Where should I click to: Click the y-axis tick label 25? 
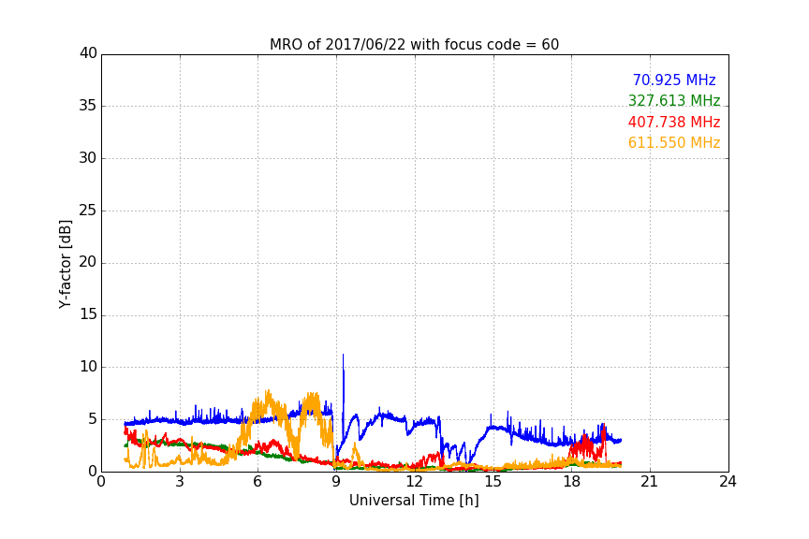tap(88, 211)
